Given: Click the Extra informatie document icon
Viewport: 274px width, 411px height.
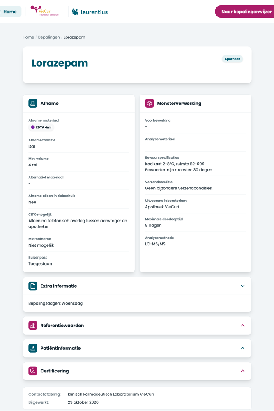Looking at the screenshot, I should [33, 286].
